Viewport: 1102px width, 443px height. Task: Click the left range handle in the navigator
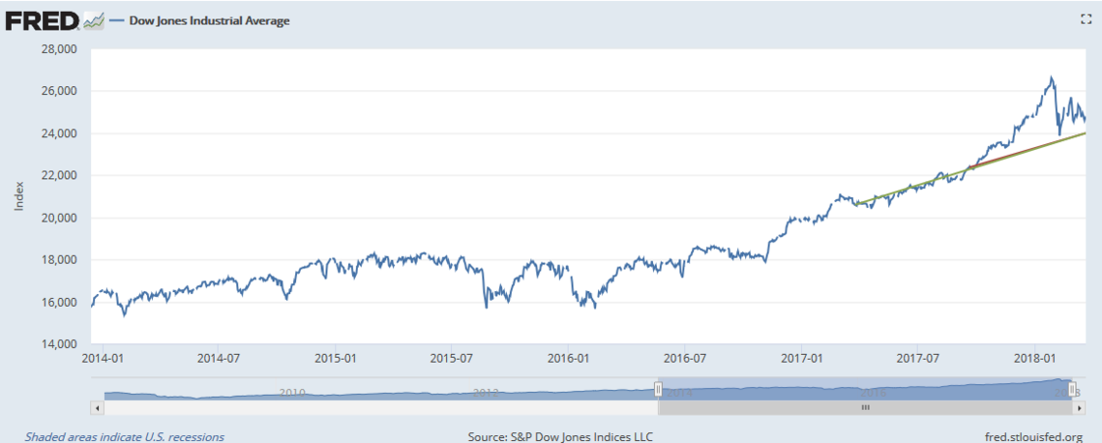(659, 389)
